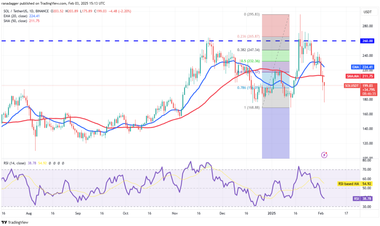
Task: Click the 120.00 price axis label
Action: (x=367, y=144)
